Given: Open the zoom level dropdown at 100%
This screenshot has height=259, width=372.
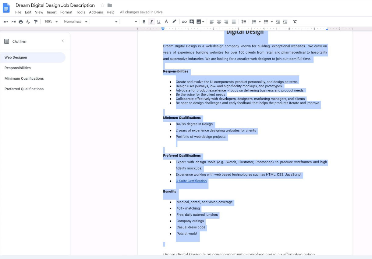Looking at the screenshot, I should pos(51,22).
